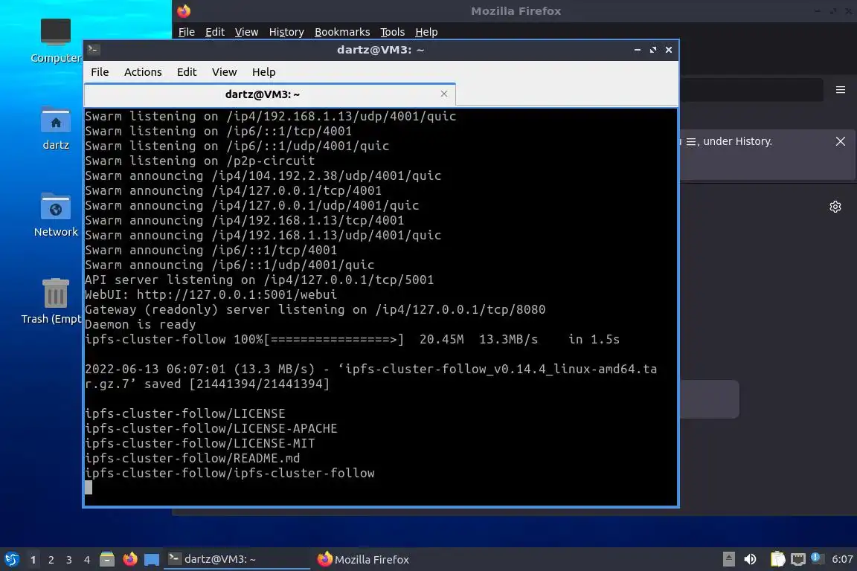Open the terminal's View menu
The width and height of the screenshot is (857, 571).
224,72
